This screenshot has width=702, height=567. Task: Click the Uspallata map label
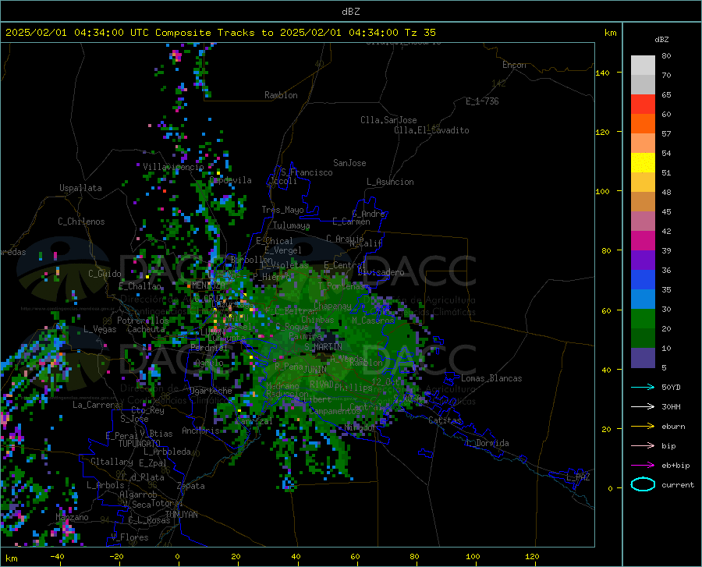[80, 189]
